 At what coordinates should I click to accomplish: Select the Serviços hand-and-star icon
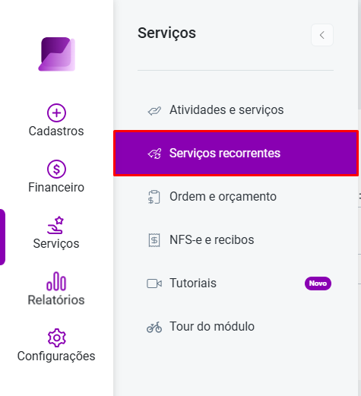click(55, 225)
